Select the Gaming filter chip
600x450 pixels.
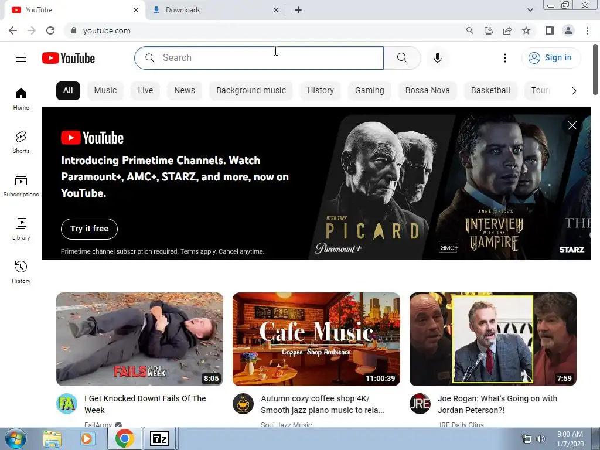click(x=369, y=91)
